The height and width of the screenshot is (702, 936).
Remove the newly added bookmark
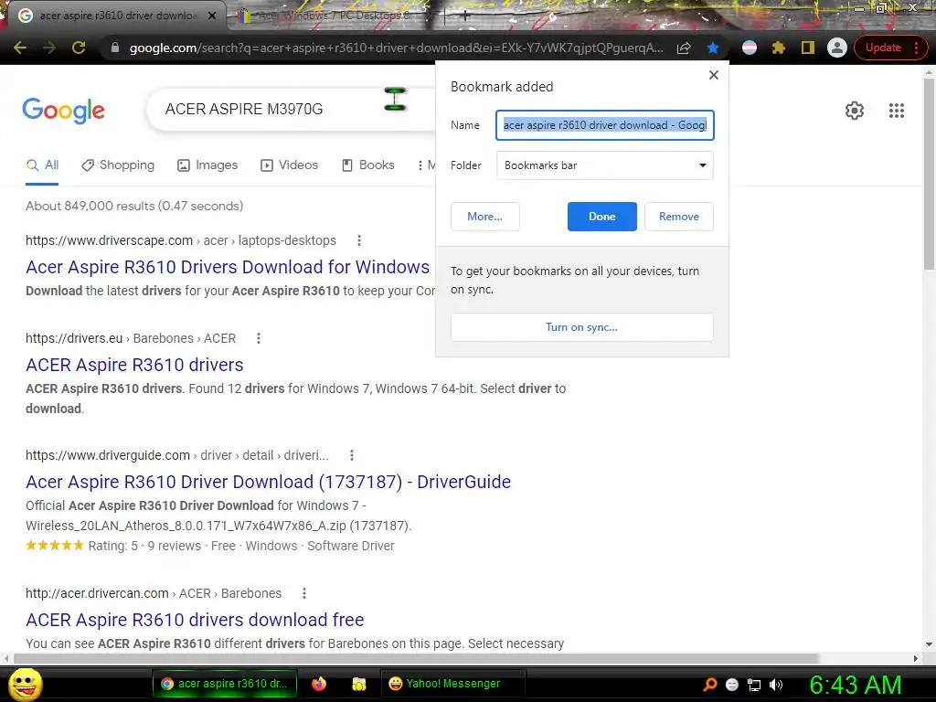pos(679,217)
